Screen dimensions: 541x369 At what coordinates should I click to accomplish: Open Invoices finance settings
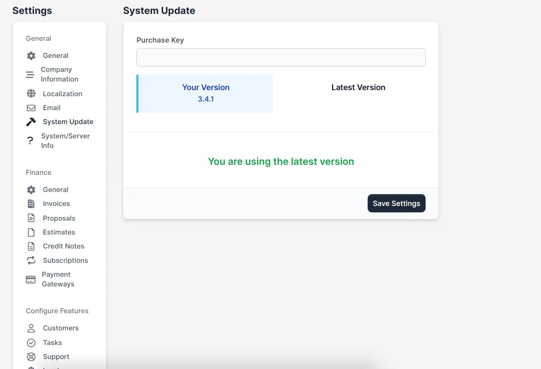pos(56,203)
